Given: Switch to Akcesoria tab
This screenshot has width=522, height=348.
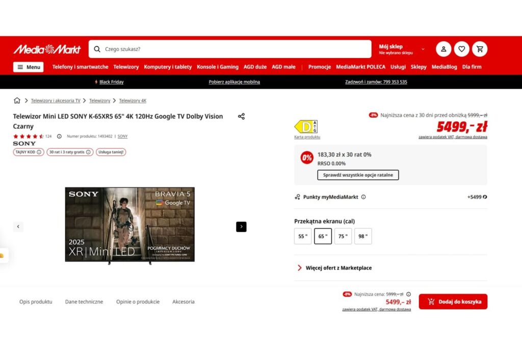Looking at the screenshot, I should (184, 302).
